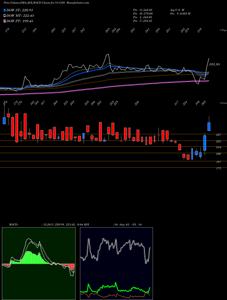
Task: Click the magenta DOW PT legend swatch
Action: pos(5,21)
